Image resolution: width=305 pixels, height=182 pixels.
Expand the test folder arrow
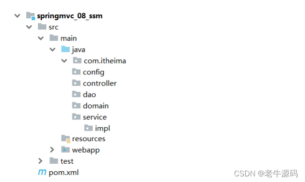coord(40,161)
